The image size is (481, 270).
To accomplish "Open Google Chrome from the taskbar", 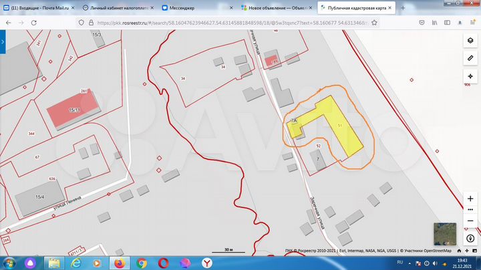I will tap(142, 263).
